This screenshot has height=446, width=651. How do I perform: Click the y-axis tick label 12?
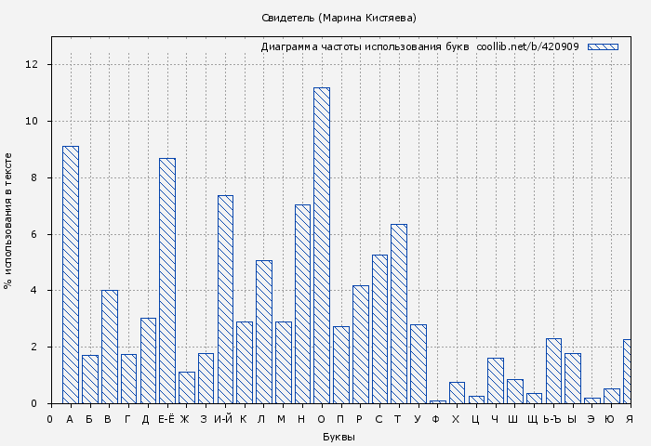point(32,65)
